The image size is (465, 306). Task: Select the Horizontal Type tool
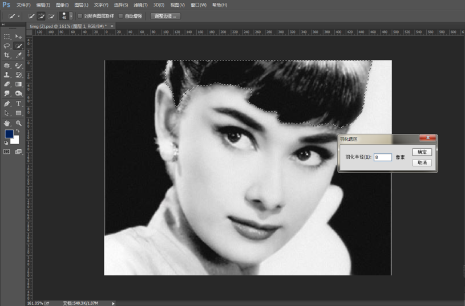[x=19, y=104]
